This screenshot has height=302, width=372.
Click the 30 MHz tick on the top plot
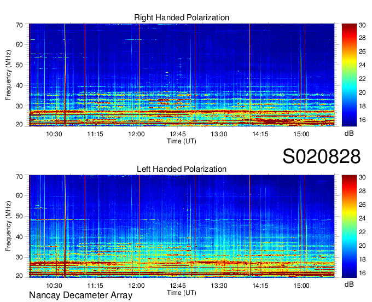[x=19, y=106]
